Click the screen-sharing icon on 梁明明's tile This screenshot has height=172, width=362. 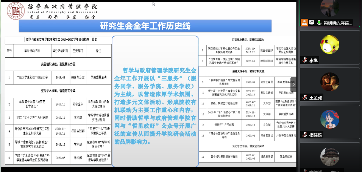(312, 23)
